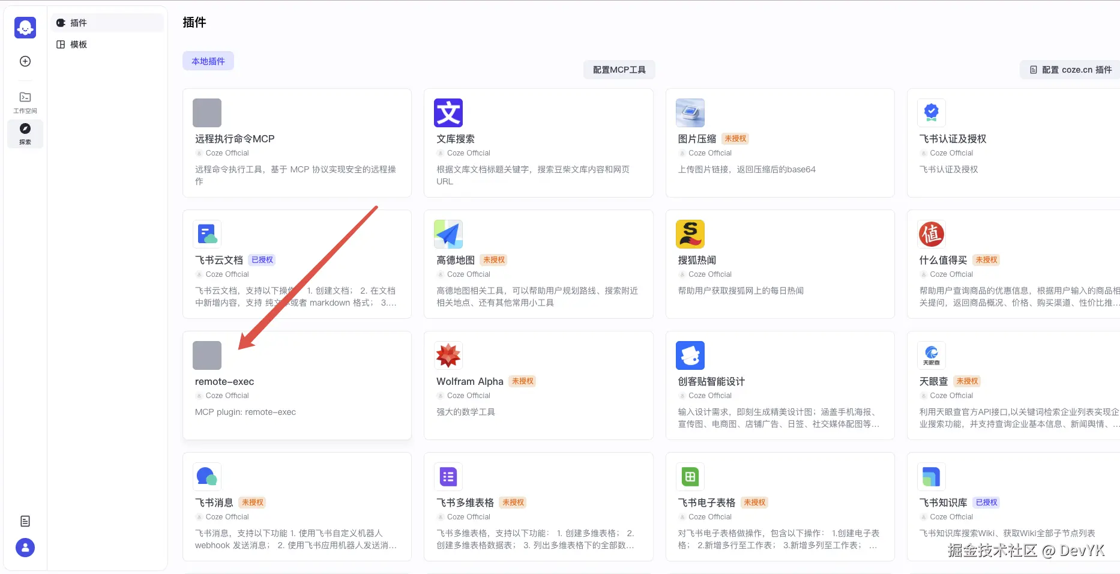Click '上传图片链接，返回压缩后的base64' description
The image size is (1120, 574).
[747, 169]
